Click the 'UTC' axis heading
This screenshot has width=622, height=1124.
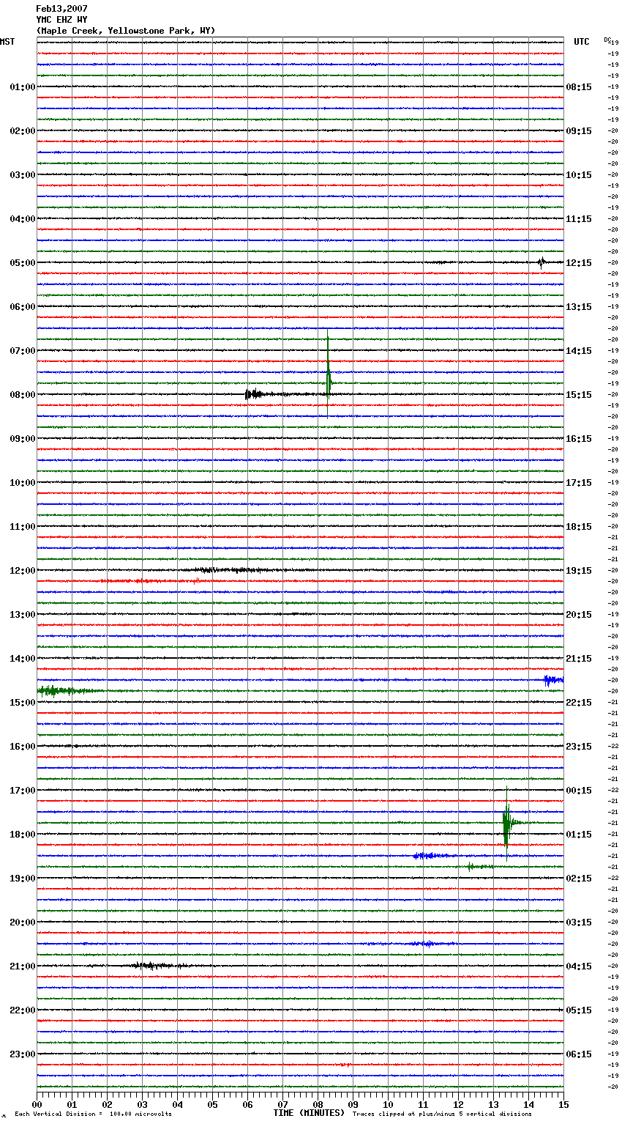tap(582, 42)
